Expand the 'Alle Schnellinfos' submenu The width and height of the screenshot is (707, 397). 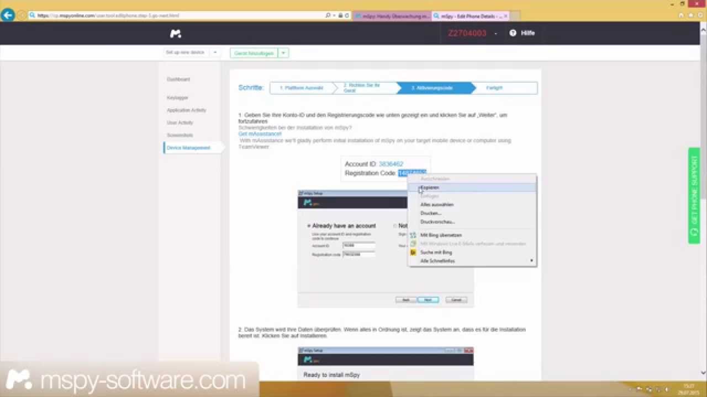[472, 261]
